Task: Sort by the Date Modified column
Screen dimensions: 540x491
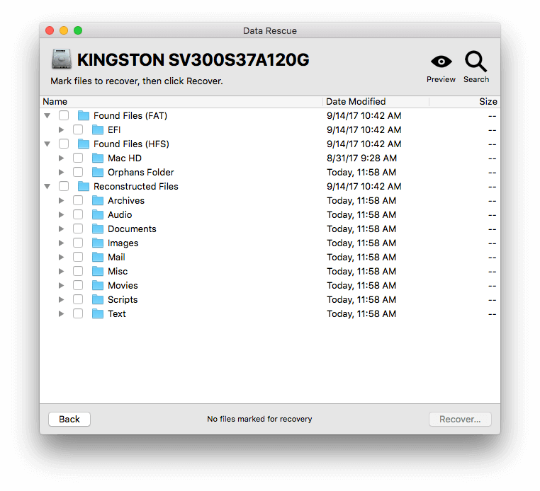Action: 376,101
